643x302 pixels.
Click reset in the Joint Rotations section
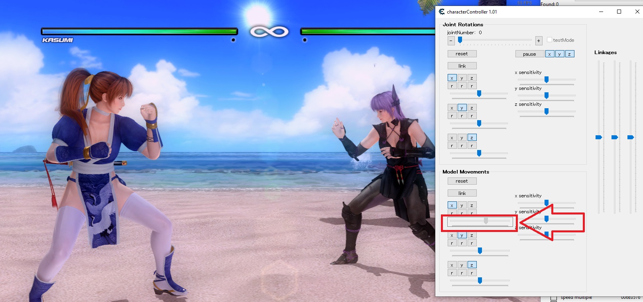pyautogui.click(x=462, y=54)
